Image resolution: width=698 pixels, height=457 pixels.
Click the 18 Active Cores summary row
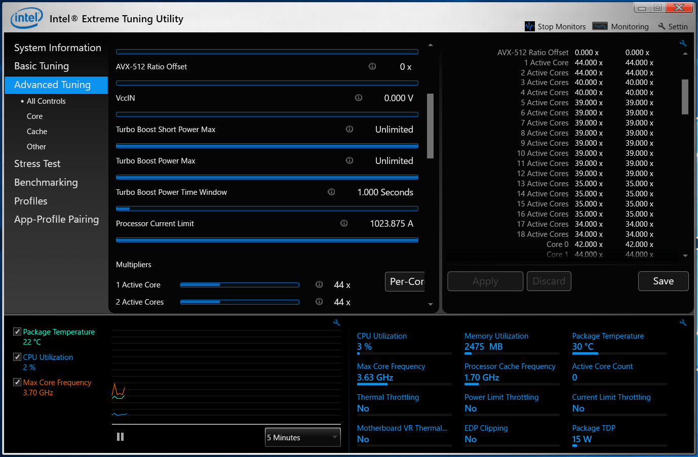[585, 234]
